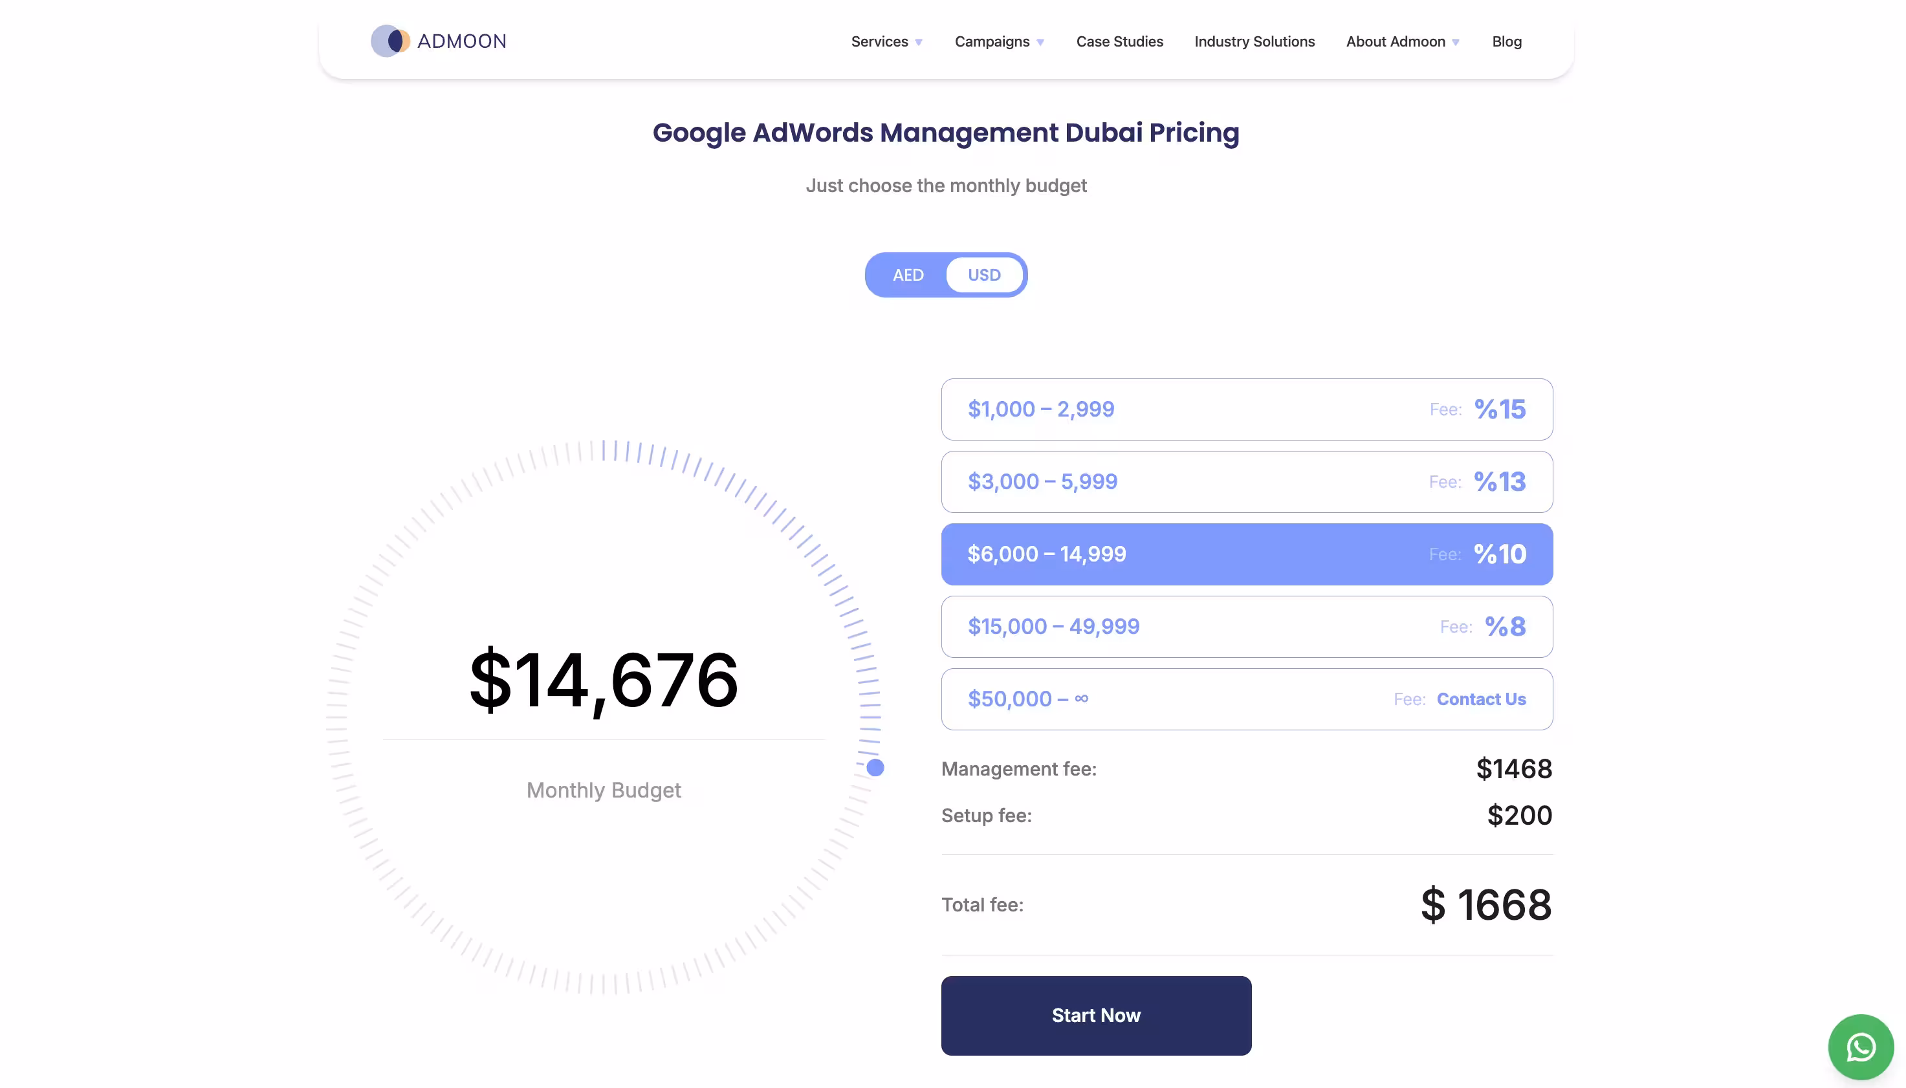1906x1088 pixels.
Task: Click the $200 setup fee value
Action: [x=1519, y=815]
